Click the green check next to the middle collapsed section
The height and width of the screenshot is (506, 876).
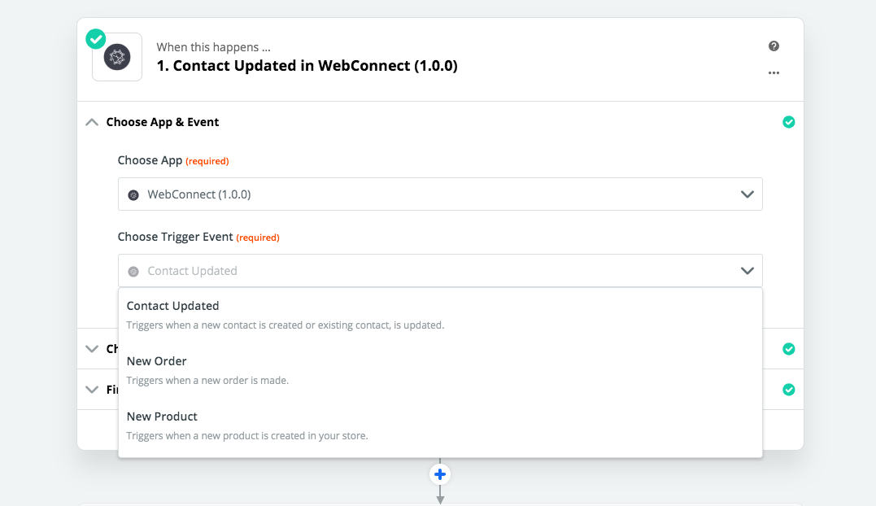click(x=788, y=348)
